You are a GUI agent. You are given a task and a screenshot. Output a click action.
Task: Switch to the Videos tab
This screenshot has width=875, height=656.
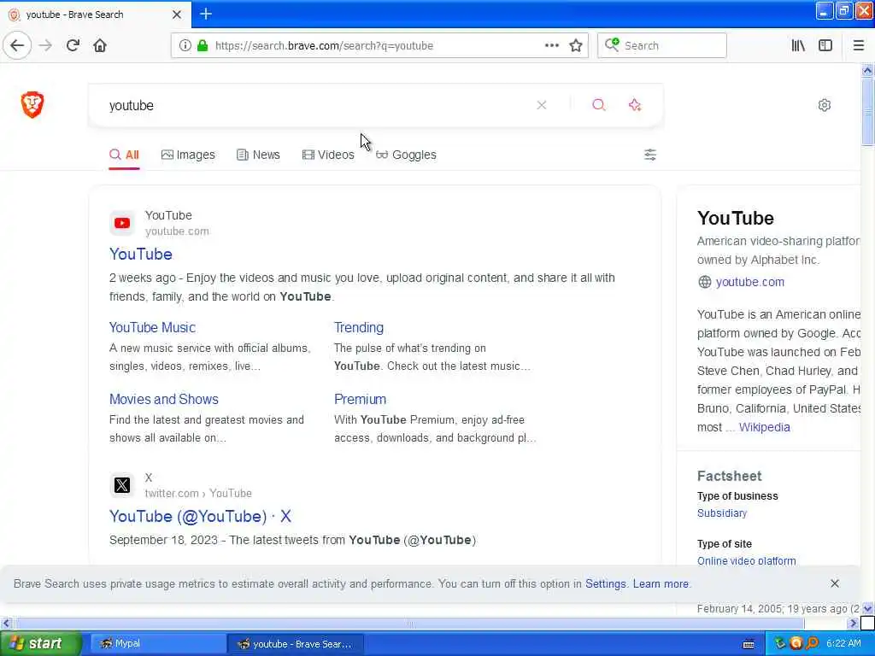[328, 155]
